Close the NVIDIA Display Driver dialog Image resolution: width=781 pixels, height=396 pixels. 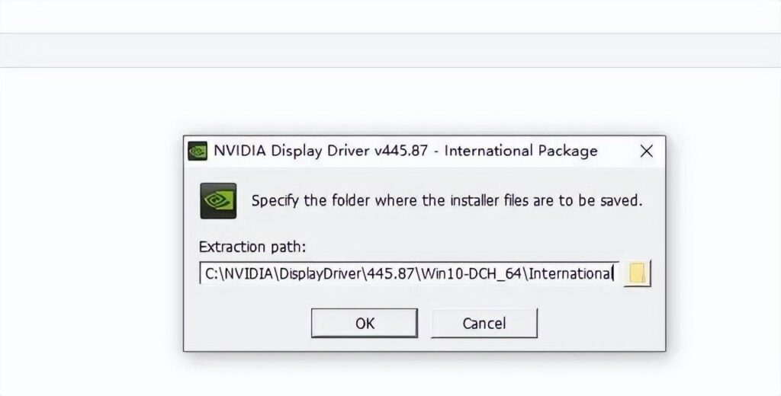pyautogui.click(x=646, y=151)
